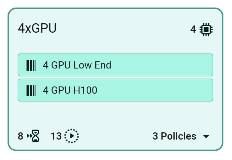
Task: Expand the policies dropdown arrow
Action: click(206, 137)
